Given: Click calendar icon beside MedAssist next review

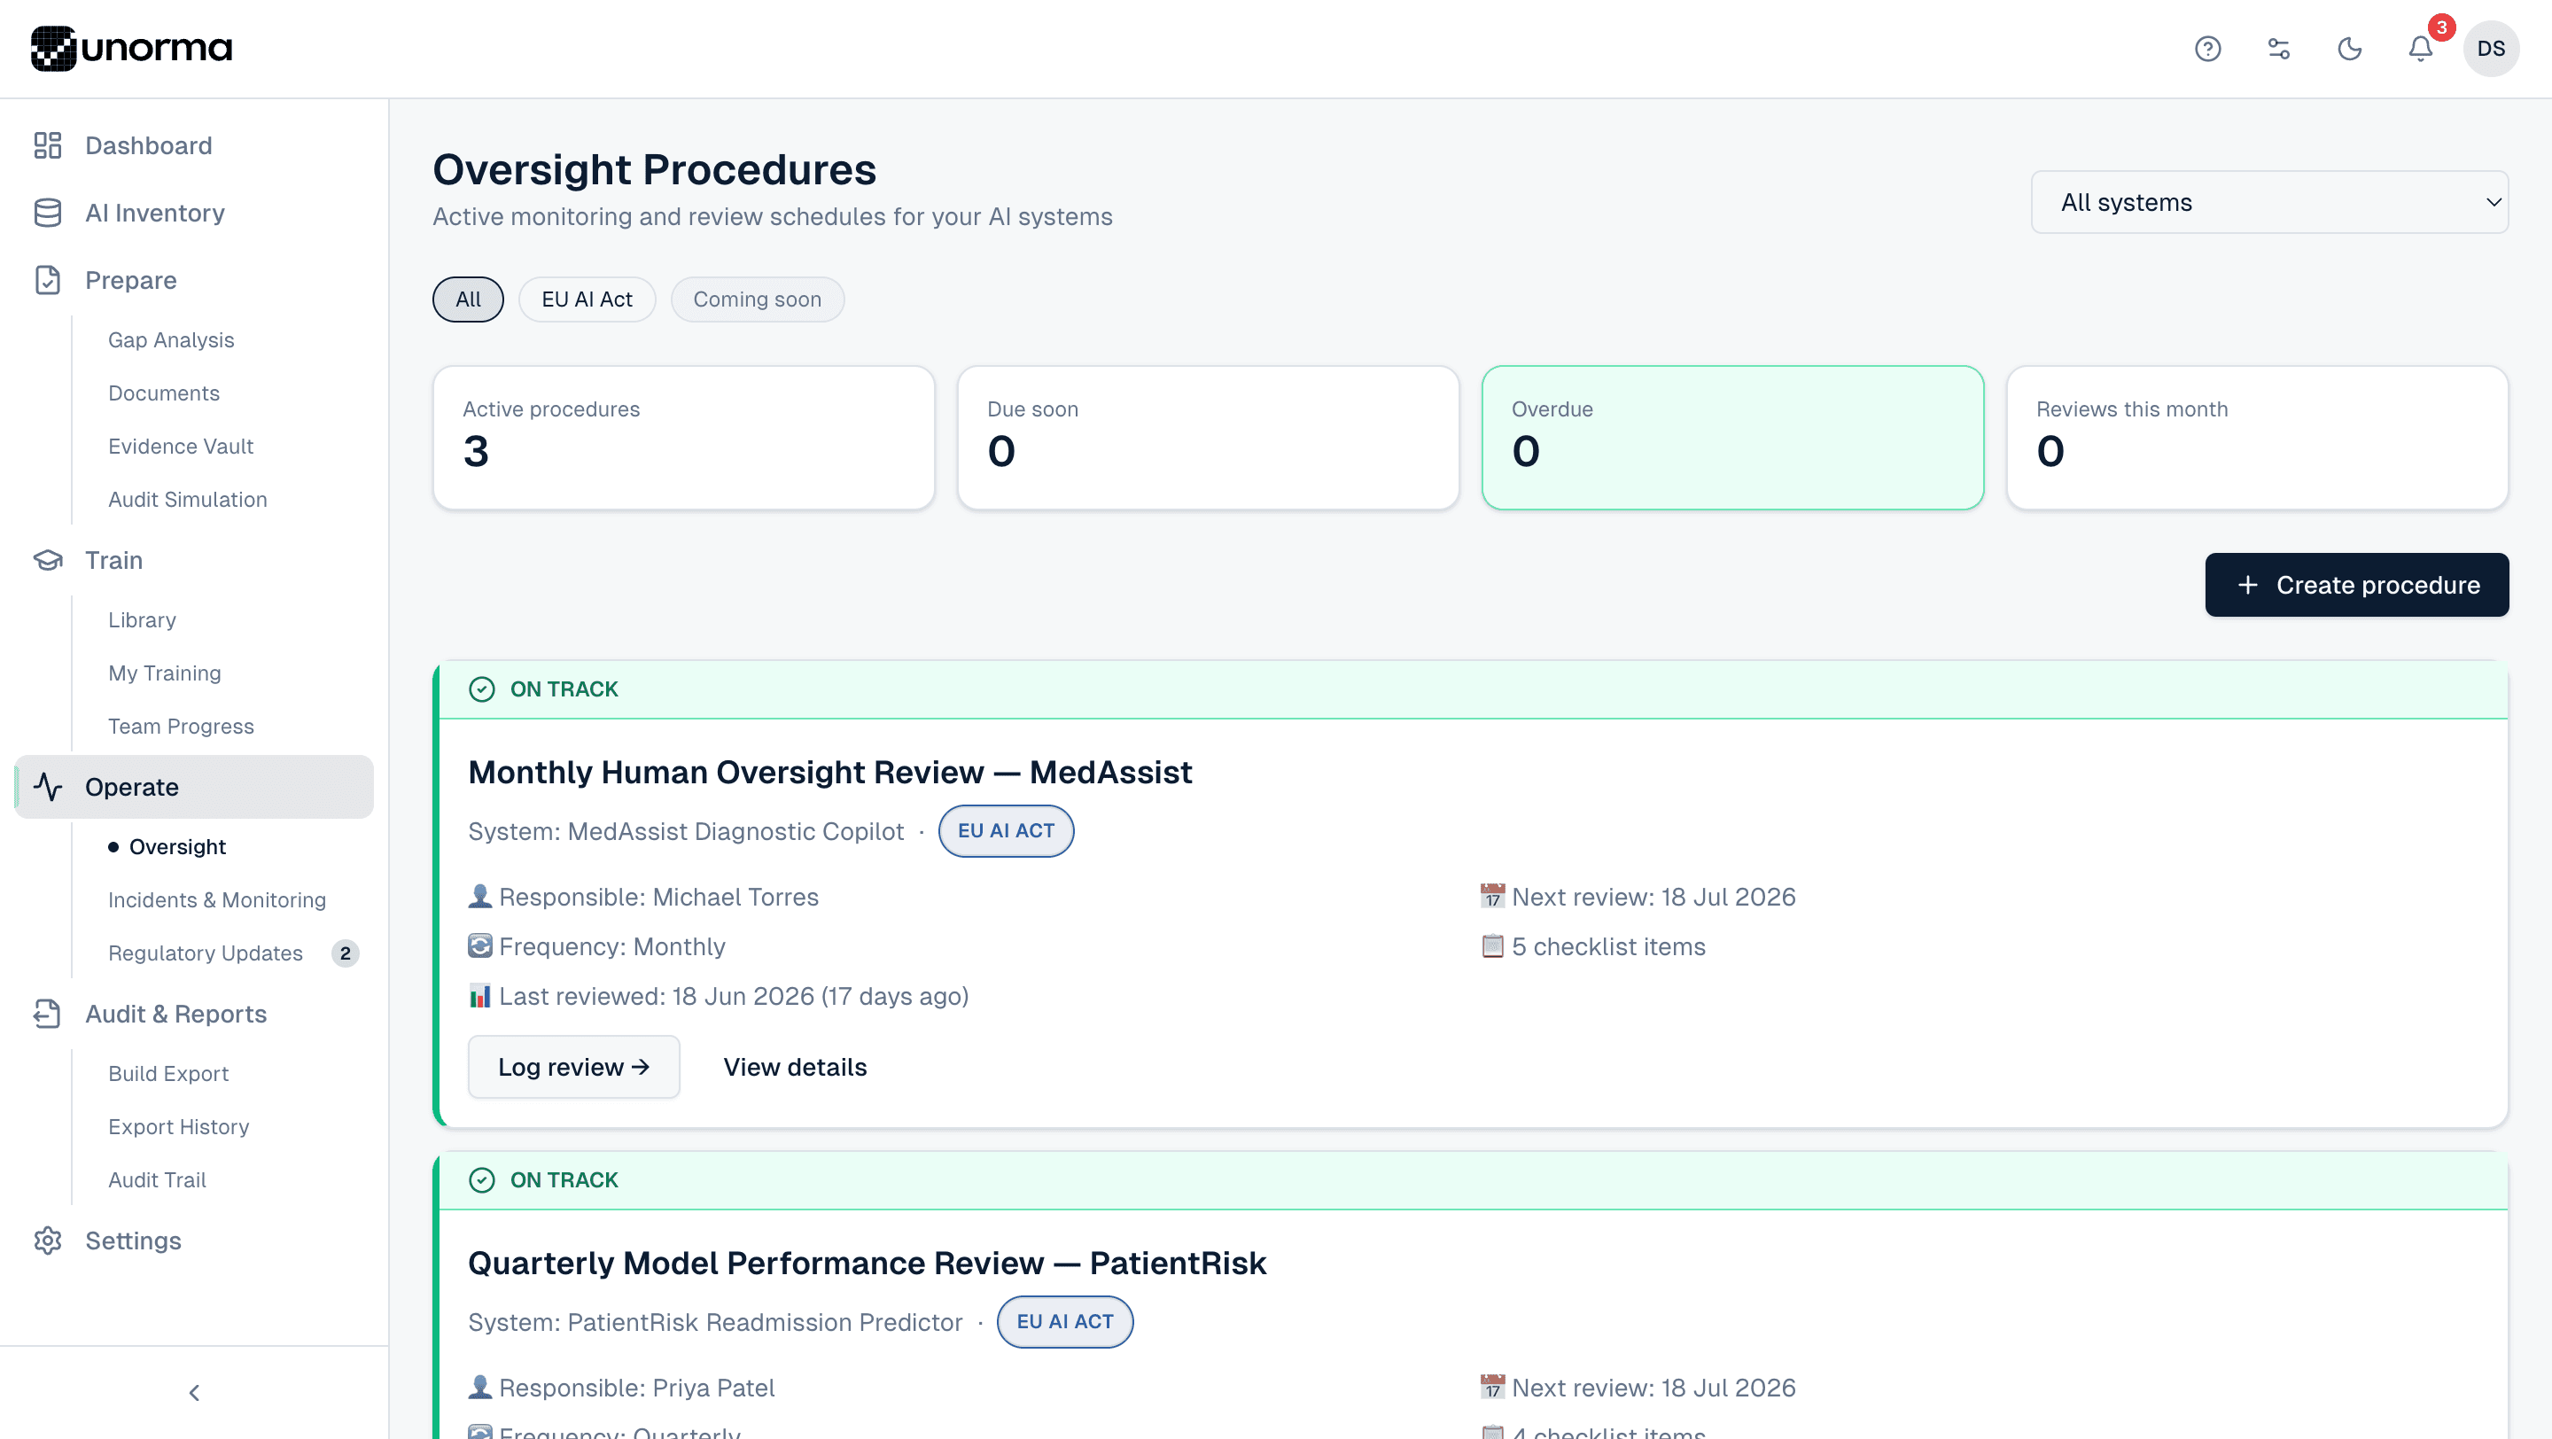Looking at the screenshot, I should [1492, 897].
